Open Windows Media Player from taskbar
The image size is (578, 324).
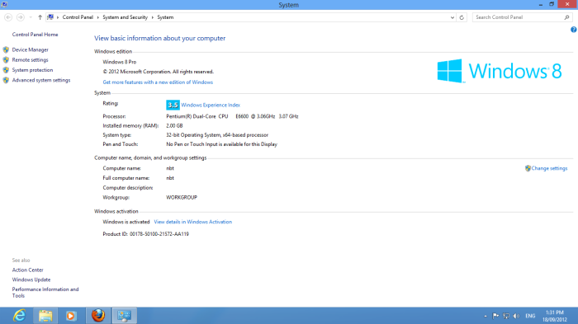[71, 316]
